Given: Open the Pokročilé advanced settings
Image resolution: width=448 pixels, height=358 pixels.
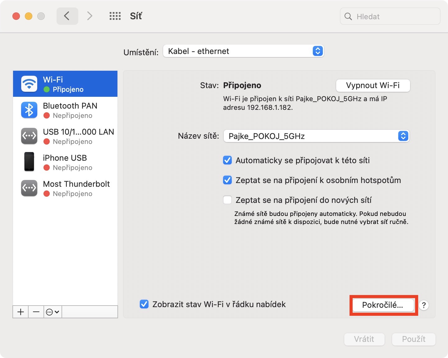Looking at the screenshot, I should click(382, 305).
